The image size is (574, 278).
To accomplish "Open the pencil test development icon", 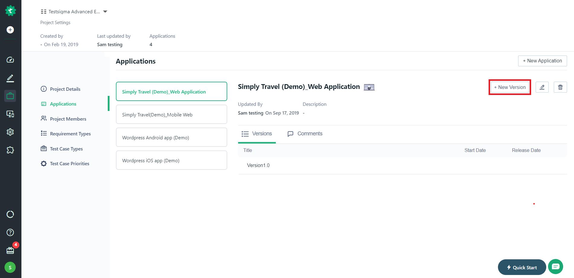I will [10, 78].
